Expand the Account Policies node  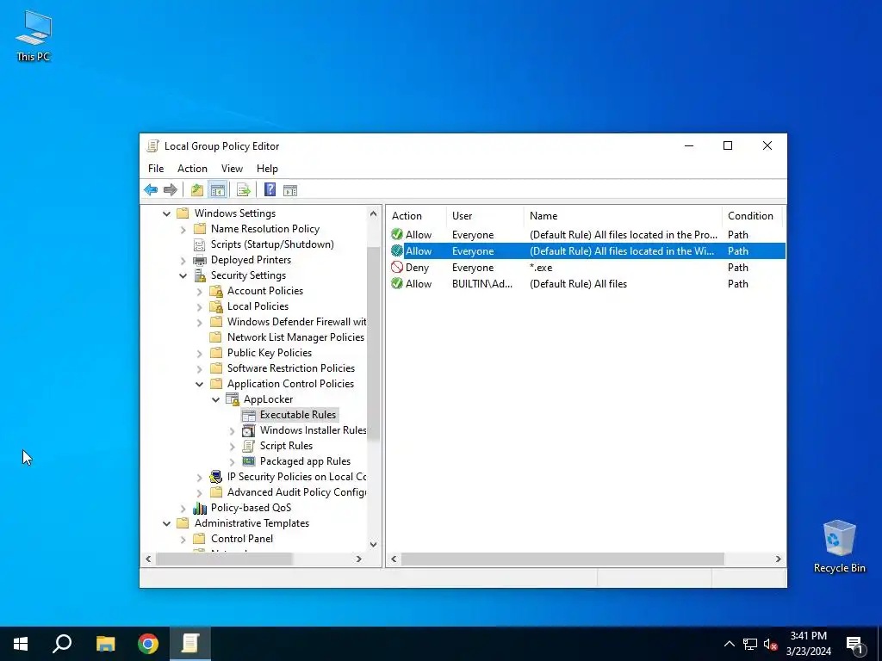[x=199, y=291]
